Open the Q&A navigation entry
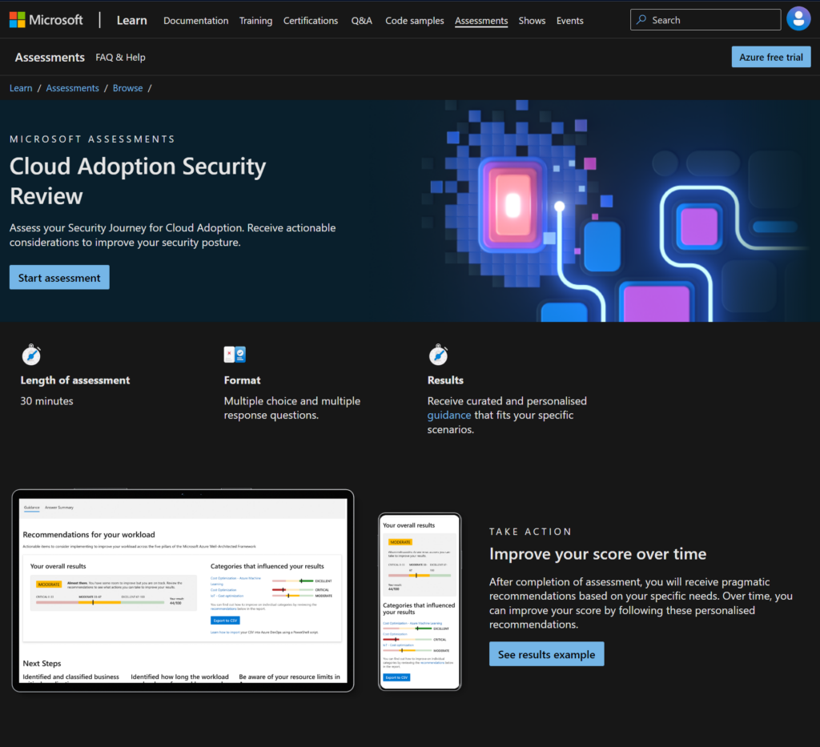 coord(361,21)
